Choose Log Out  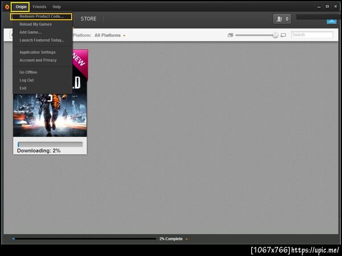[x=27, y=80]
